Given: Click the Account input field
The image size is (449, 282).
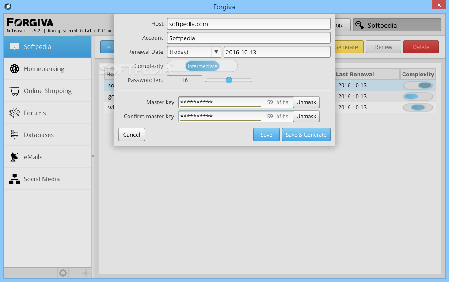Looking at the screenshot, I should [x=248, y=38].
